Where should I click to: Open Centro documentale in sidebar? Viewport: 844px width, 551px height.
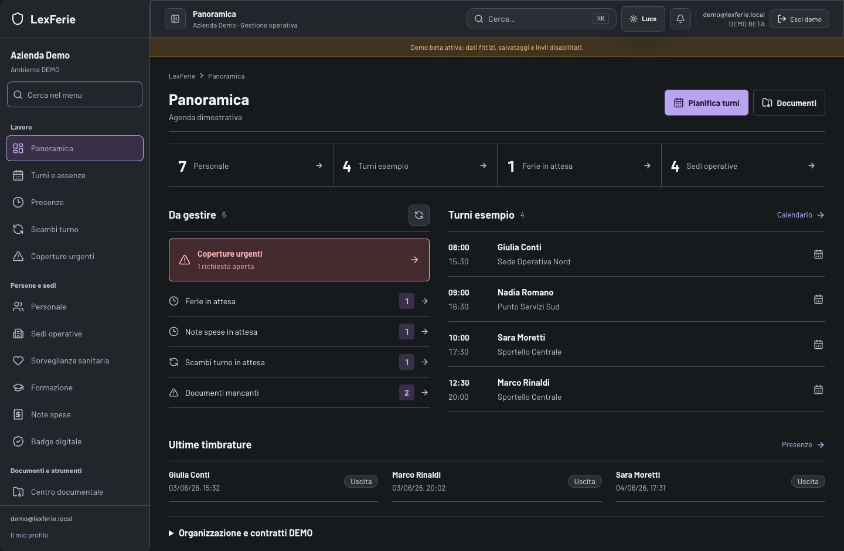click(74, 492)
